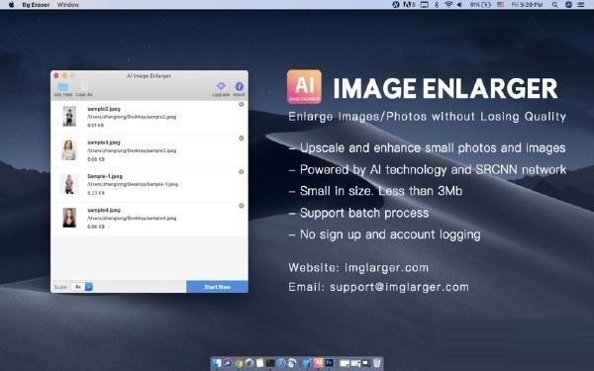Select the Sample-1.jpeg thumbnail
The width and height of the screenshot is (594, 371).
(69, 184)
